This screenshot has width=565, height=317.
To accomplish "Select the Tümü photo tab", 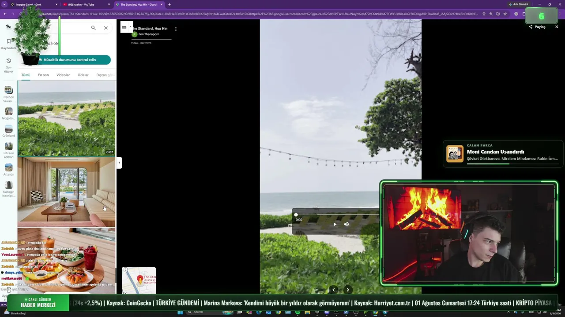I will (x=26, y=75).
